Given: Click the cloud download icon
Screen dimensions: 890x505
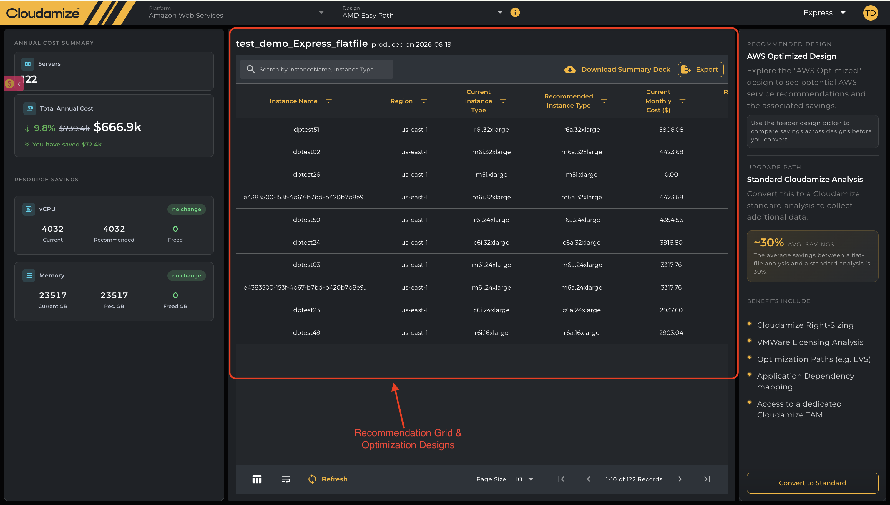Looking at the screenshot, I should 570,69.
